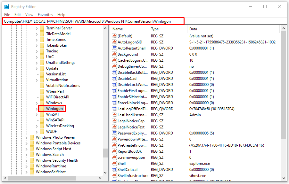Click the tree pane horizontal scrollbar thumb
The image size is (289, 184).
coord(42,178)
